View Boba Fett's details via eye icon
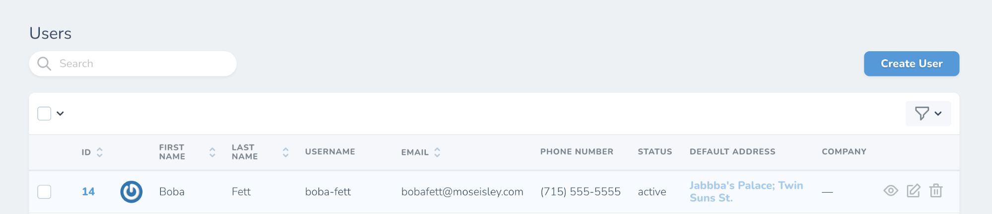 pyautogui.click(x=891, y=191)
